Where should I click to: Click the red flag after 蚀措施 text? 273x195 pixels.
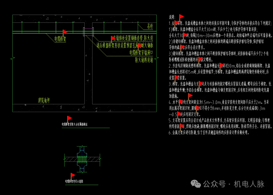190,96
